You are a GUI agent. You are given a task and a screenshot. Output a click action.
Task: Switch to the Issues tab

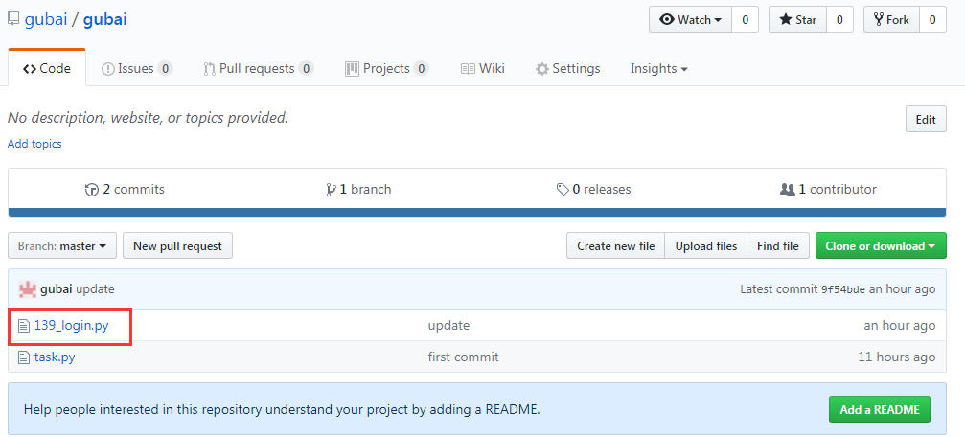137,68
